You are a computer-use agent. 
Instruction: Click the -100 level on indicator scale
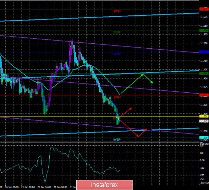(x=202, y=168)
